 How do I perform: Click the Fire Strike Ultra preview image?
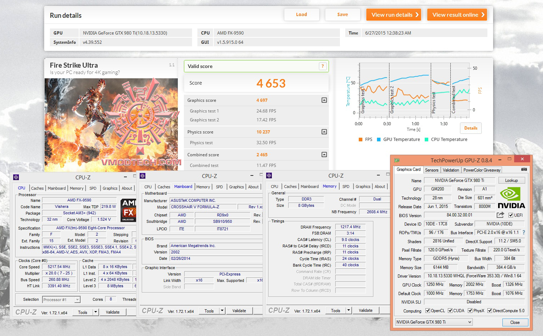pos(111,125)
